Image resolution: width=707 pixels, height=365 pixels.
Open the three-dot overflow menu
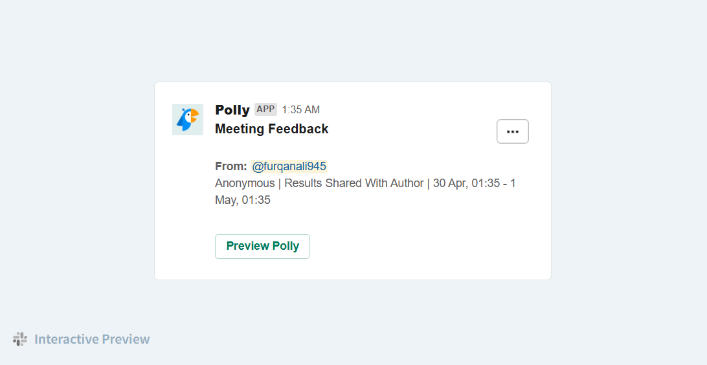pyautogui.click(x=513, y=131)
